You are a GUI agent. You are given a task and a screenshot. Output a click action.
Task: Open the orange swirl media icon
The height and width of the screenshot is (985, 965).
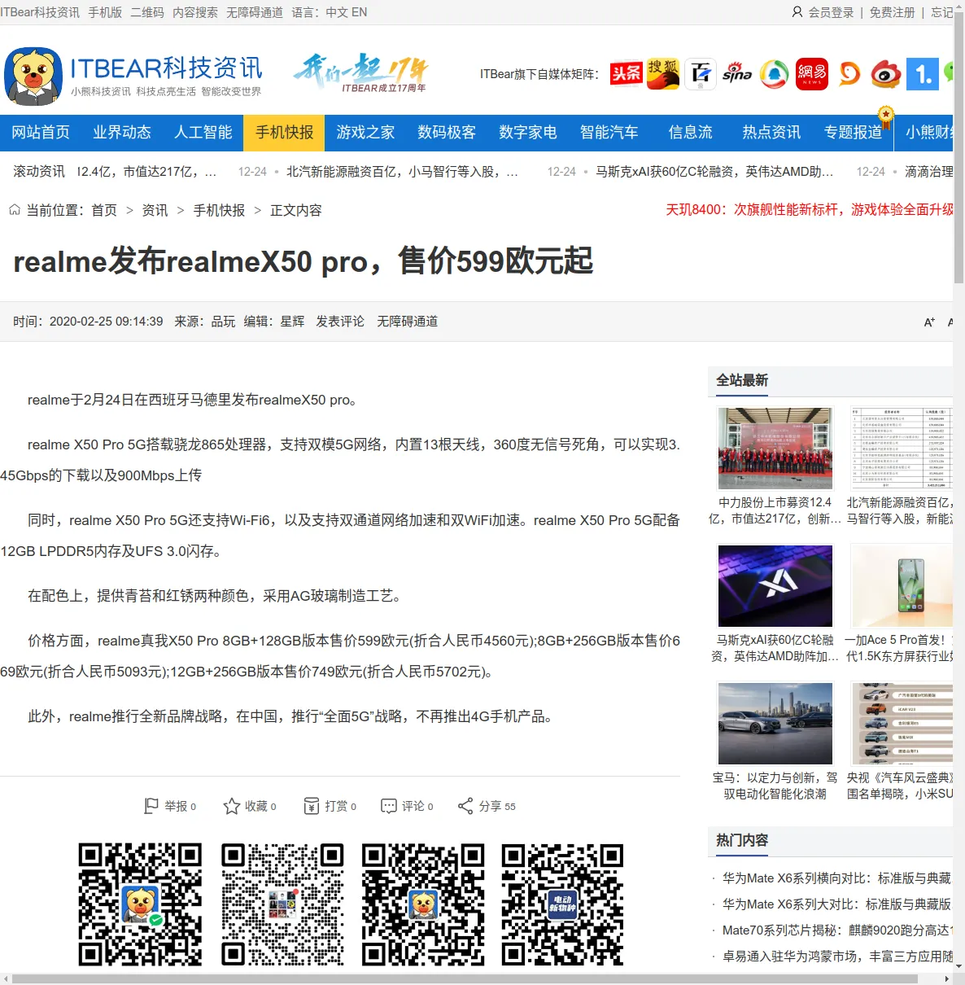849,74
